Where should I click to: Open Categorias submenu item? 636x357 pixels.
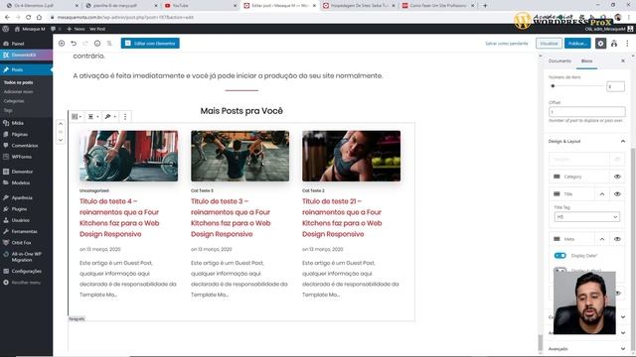click(14, 101)
